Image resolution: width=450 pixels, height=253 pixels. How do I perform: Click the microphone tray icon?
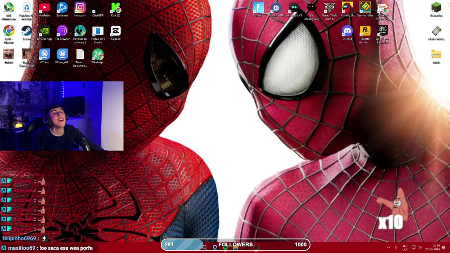click(x=396, y=247)
